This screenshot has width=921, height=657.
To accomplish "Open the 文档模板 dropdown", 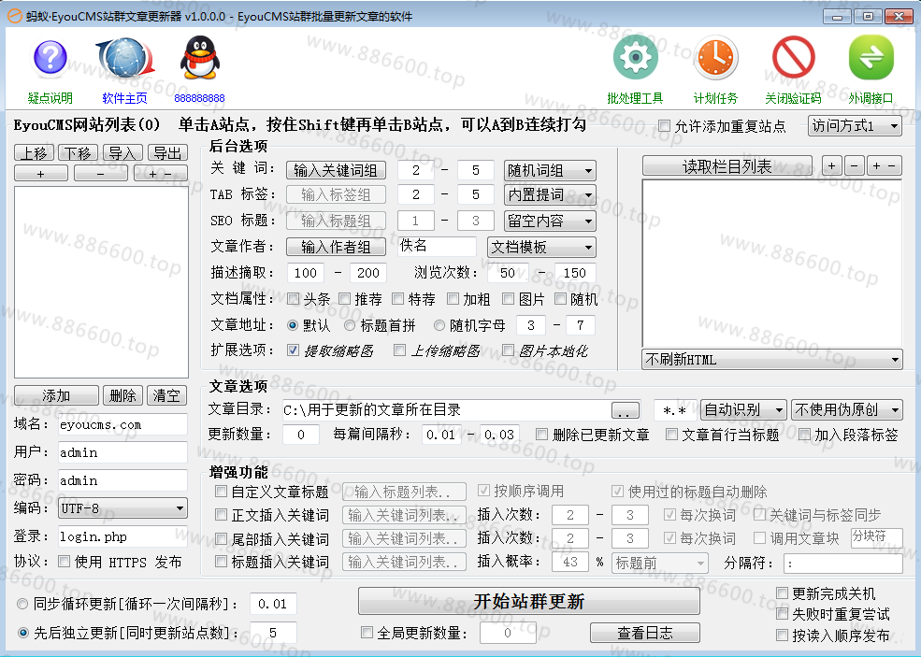I will 541,247.
